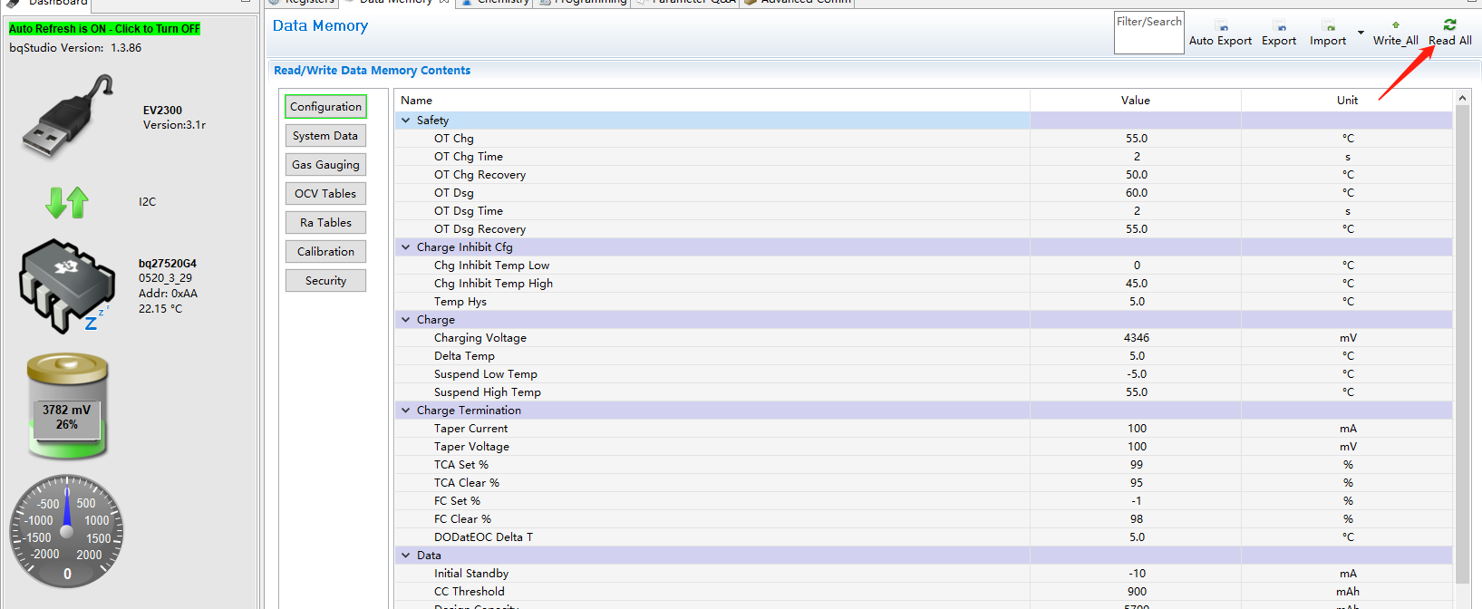Open the Calibration category
This screenshot has width=1482, height=609.
click(325, 252)
